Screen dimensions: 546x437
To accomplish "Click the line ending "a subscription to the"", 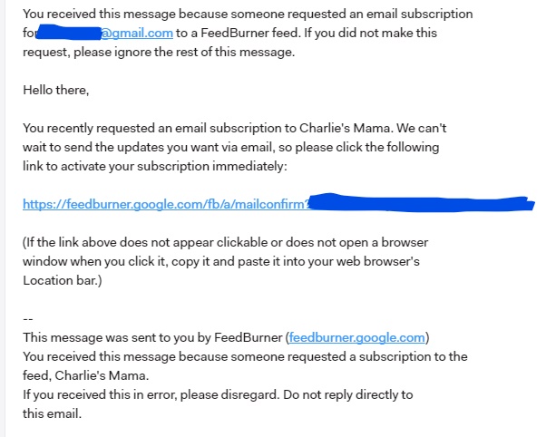I will pyautogui.click(x=245, y=356).
